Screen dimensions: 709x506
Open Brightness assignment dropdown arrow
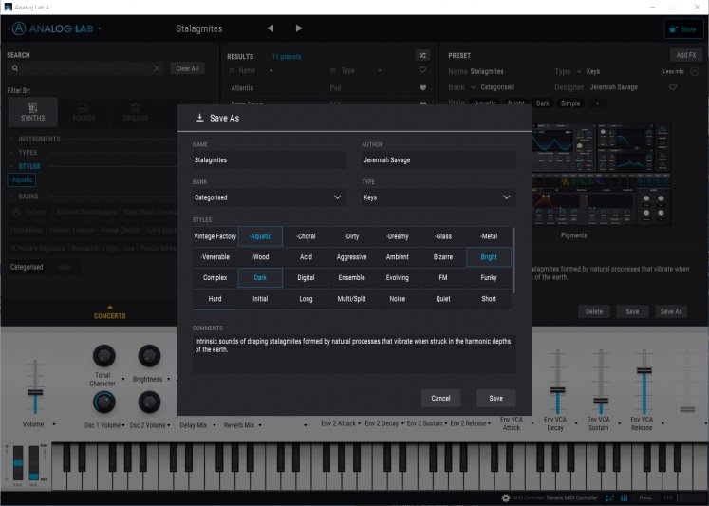pyautogui.click(x=169, y=379)
